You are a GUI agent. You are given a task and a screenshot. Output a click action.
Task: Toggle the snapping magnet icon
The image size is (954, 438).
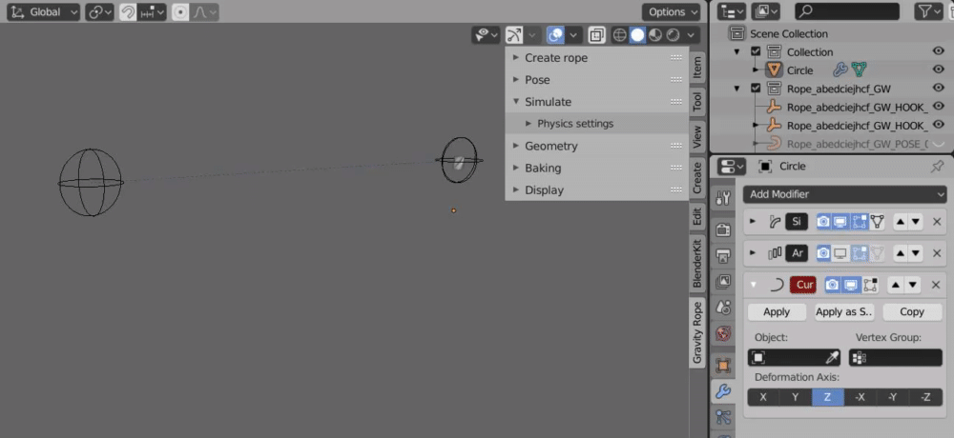(x=128, y=12)
